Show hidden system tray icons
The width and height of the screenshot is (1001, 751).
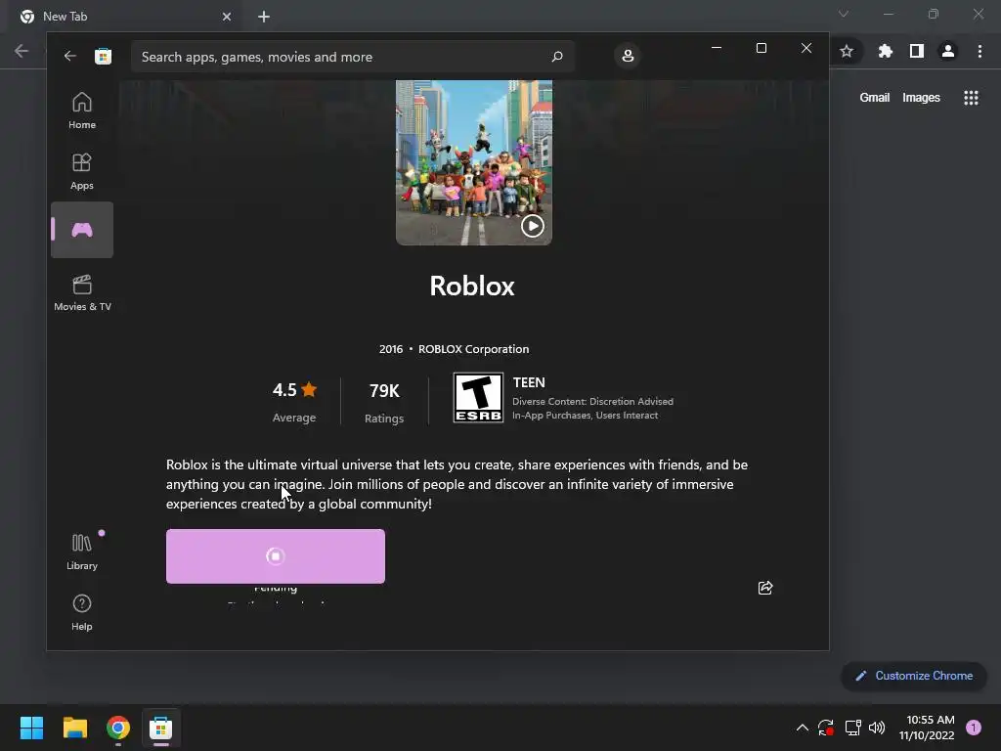(803, 728)
